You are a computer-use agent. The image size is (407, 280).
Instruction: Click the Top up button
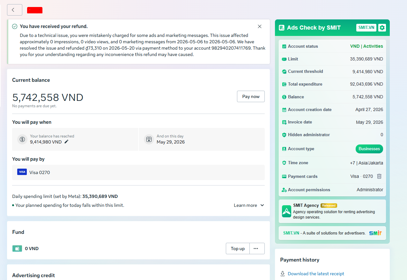[x=238, y=248]
